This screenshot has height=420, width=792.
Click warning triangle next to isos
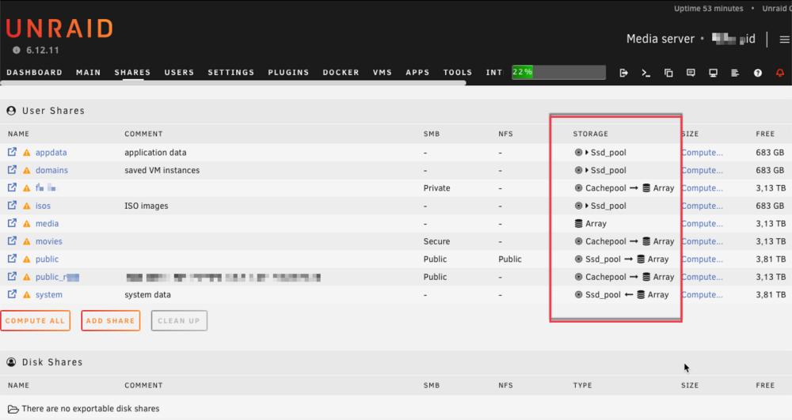[x=27, y=206]
